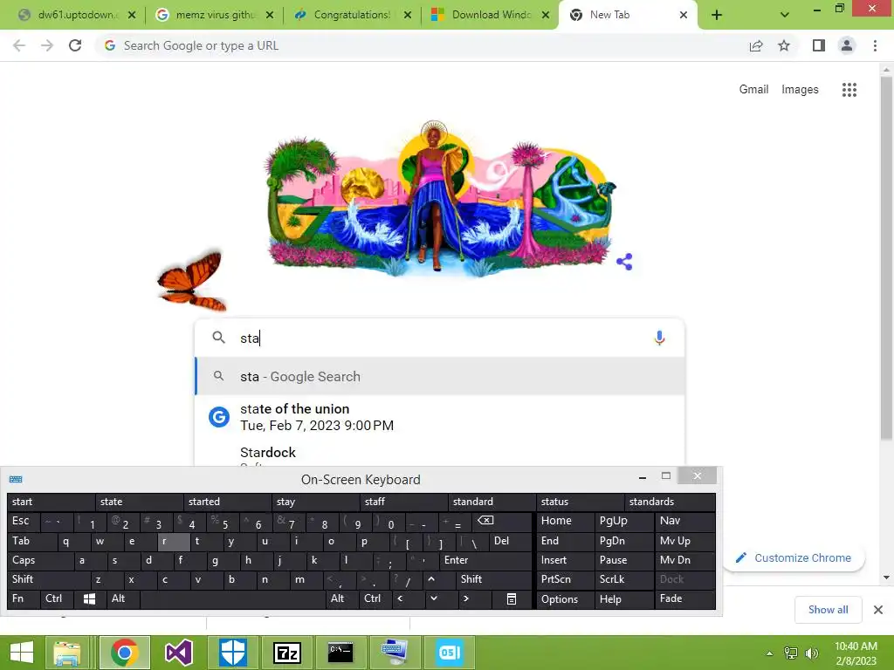
Task: Choose the start word prediction
Action: 51,502
